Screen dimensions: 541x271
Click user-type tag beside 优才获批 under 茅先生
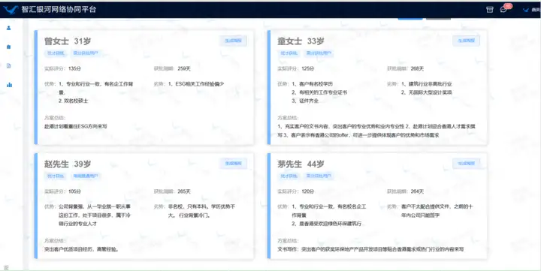tap(319, 176)
